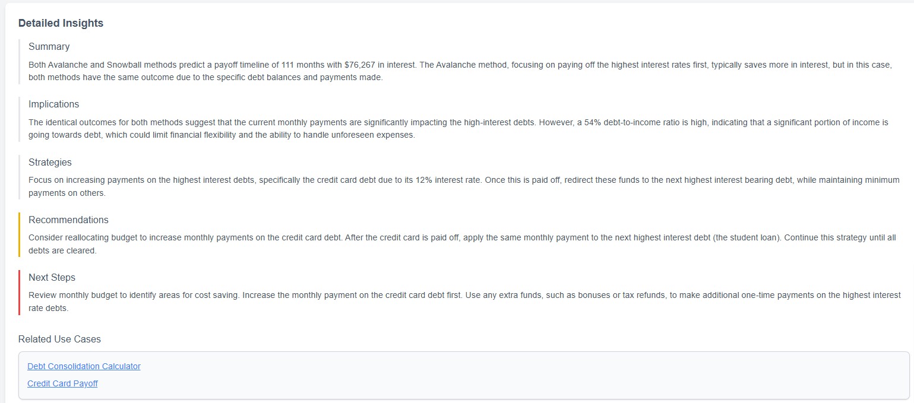Click the Summary section heading
This screenshot has width=914, height=403.
(49, 46)
